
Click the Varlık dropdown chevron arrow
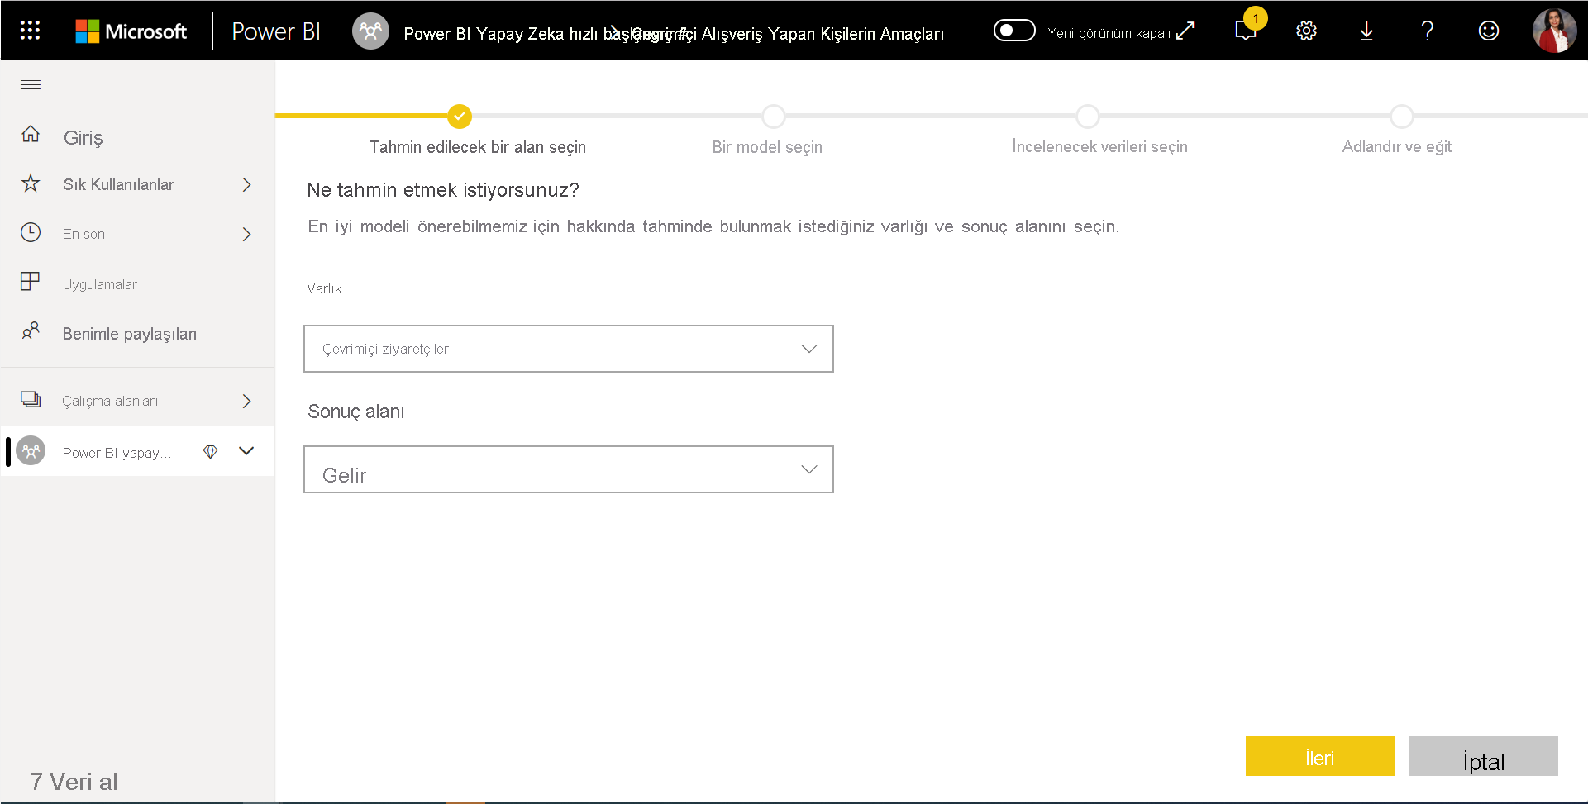click(x=809, y=349)
